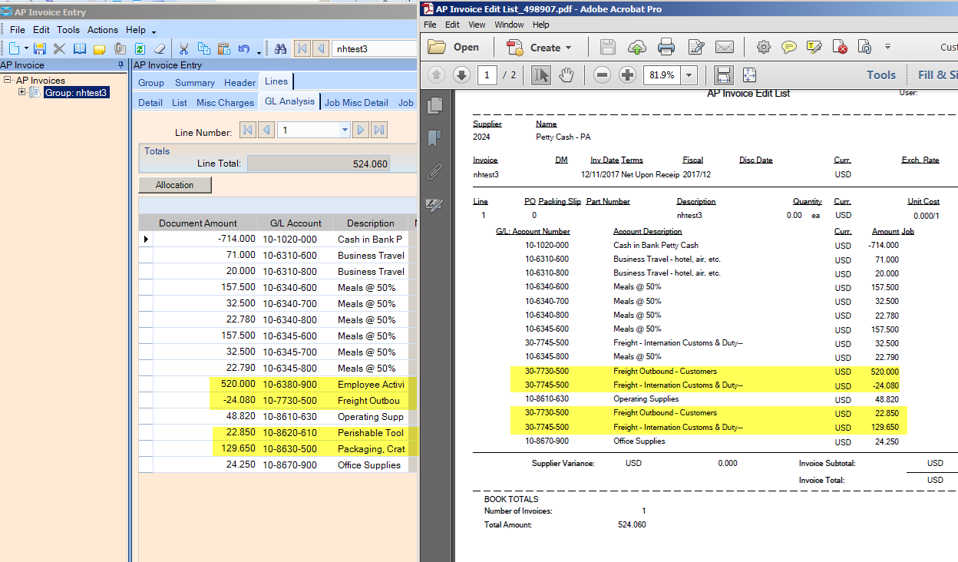This screenshot has height=562, width=958.
Task: Collapse the AP Invoices tree node
Action: pos(8,80)
